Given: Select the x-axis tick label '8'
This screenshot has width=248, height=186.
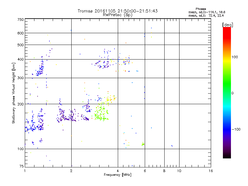Looking at the screenshot, I should (x=164, y=171).
